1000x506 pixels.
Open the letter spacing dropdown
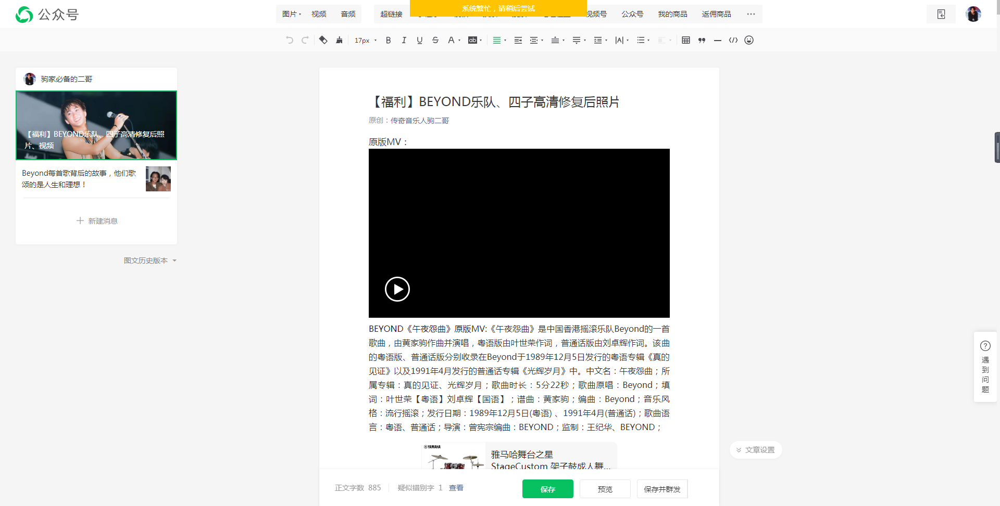point(622,40)
